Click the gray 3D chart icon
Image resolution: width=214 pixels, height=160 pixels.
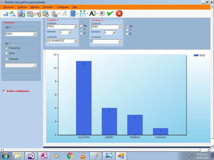coord(54,14)
